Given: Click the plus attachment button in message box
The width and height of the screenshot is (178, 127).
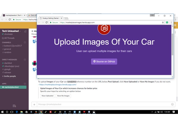Looking at the screenshot, I should click(x=34, y=104).
